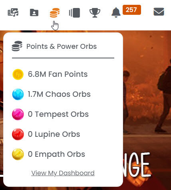Click the 257 notification badge

click(132, 10)
